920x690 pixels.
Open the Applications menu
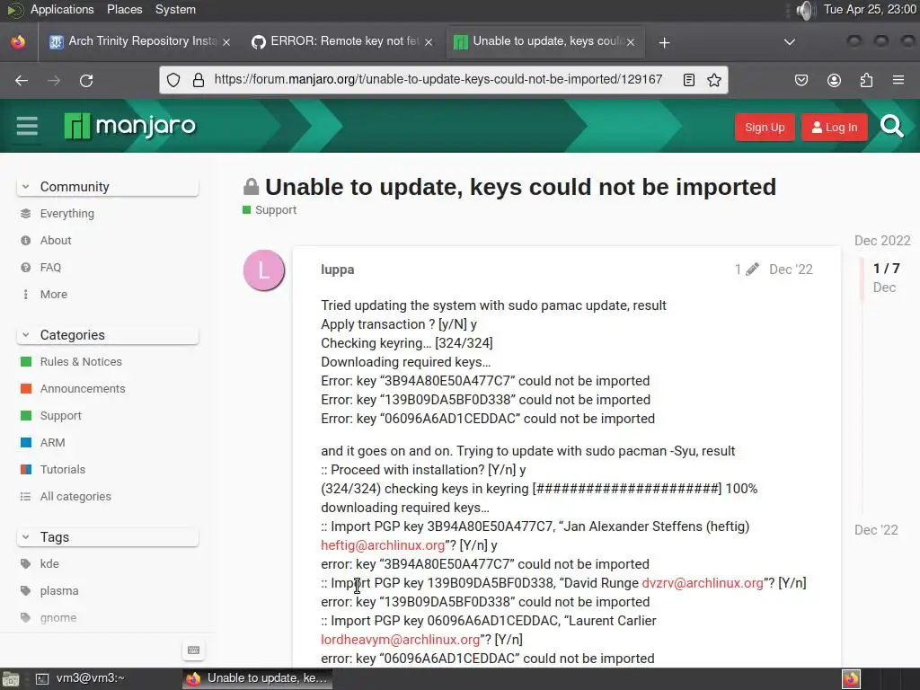[62, 9]
